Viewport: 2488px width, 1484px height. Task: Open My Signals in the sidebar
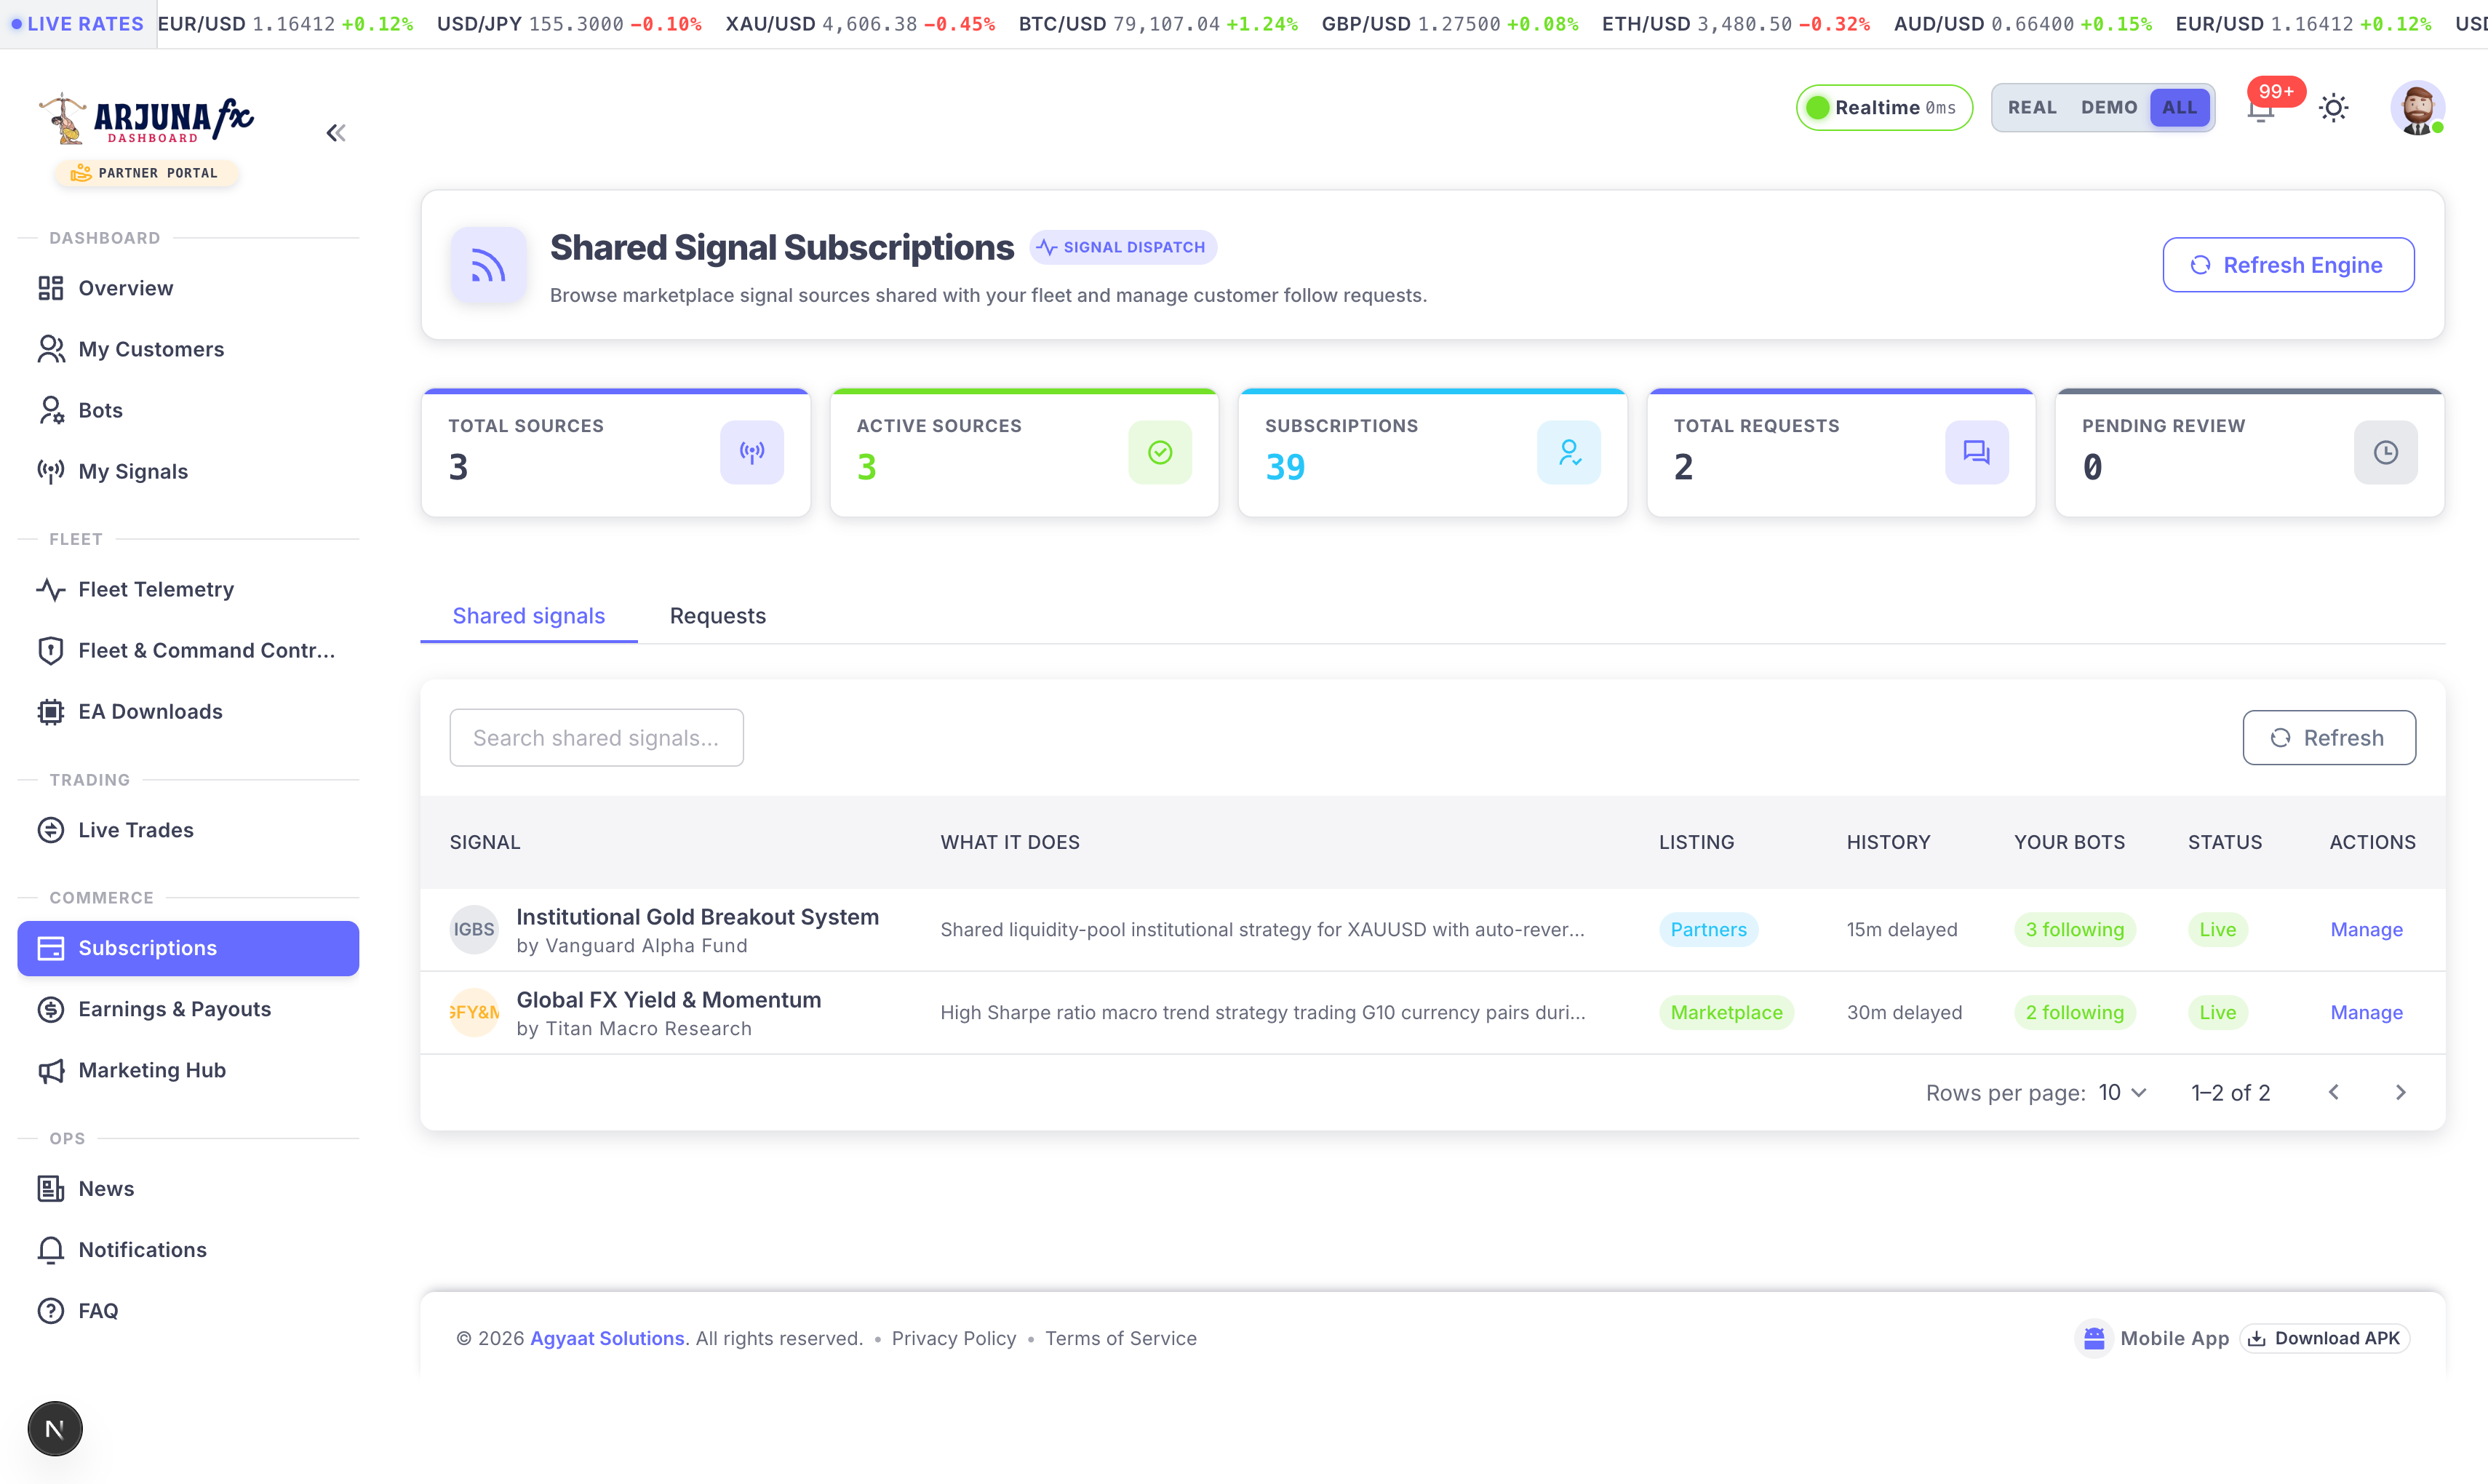[188, 471]
